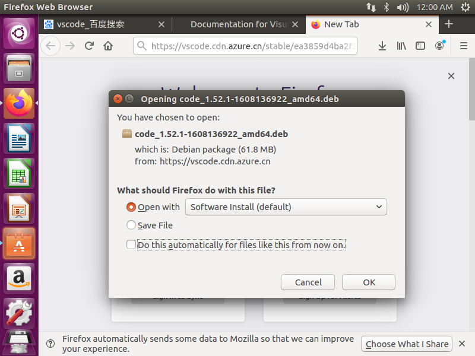Dismiss the Welcome to Firefox panel

coord(451,76)
